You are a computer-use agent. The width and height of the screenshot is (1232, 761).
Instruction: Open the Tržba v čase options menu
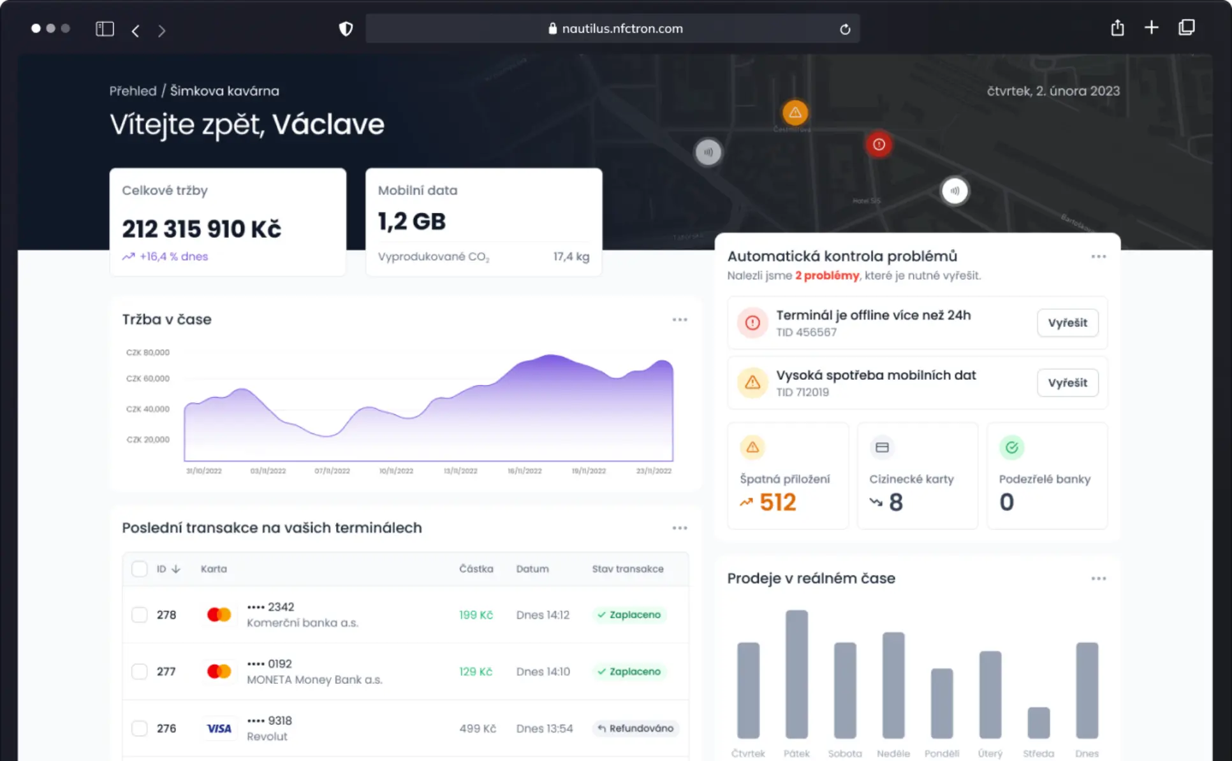[x=680, y=319]
